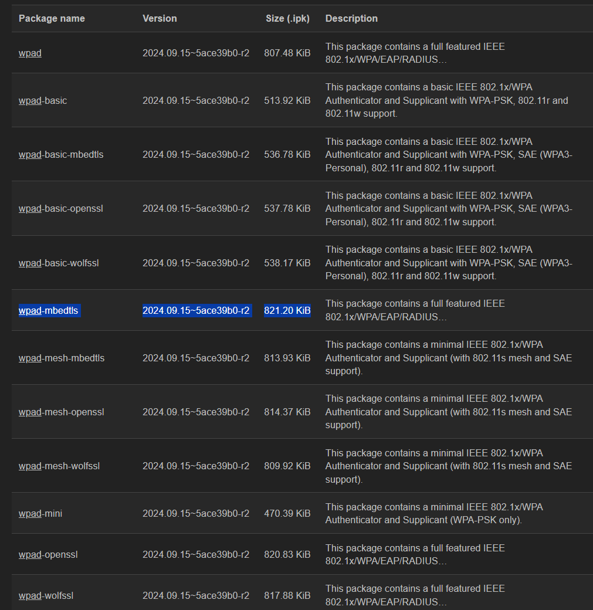Open the wpad-openssl package link
This screenshot has width=593, height=610.
click(x=48, y=554)
